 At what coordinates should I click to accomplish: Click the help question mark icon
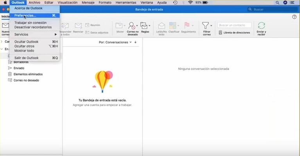point(294,17)
